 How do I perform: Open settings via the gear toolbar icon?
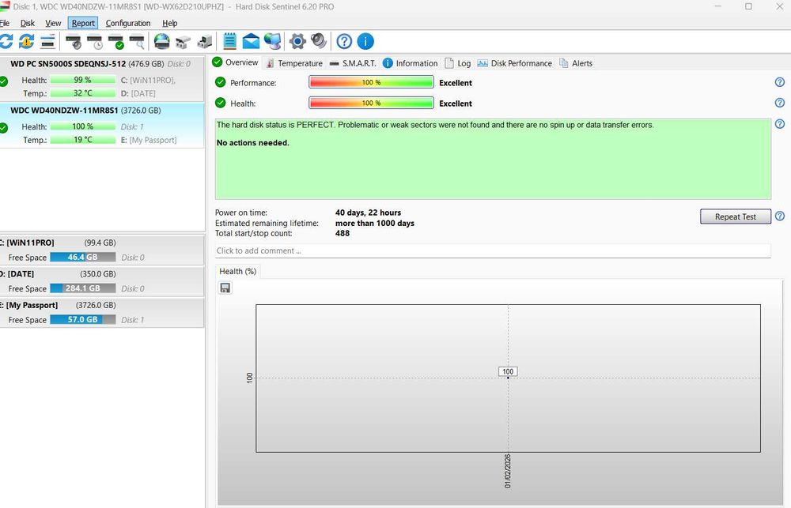tap(297, 41)
